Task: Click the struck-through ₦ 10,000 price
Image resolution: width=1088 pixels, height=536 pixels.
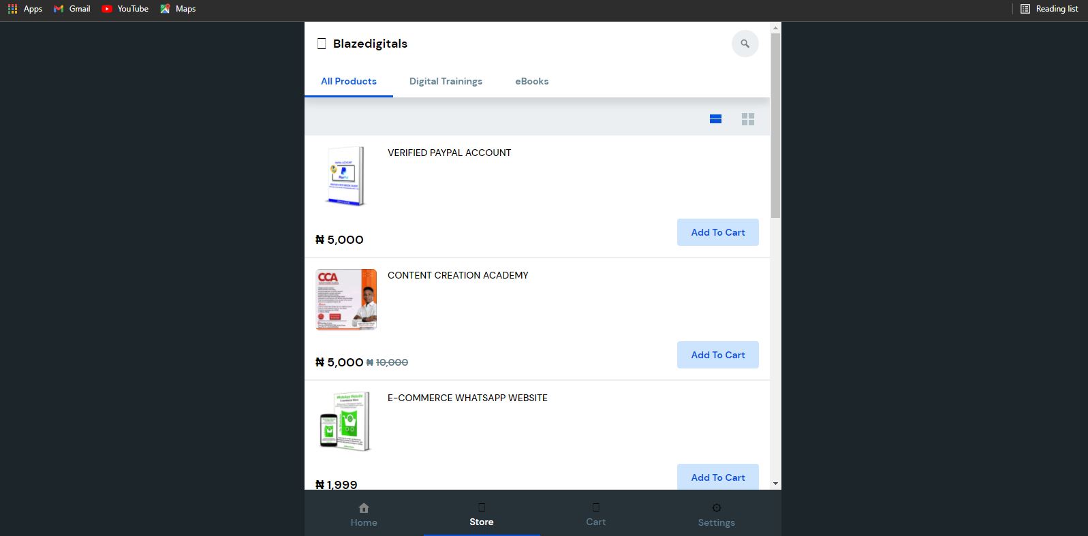Action: click(387, 363)
